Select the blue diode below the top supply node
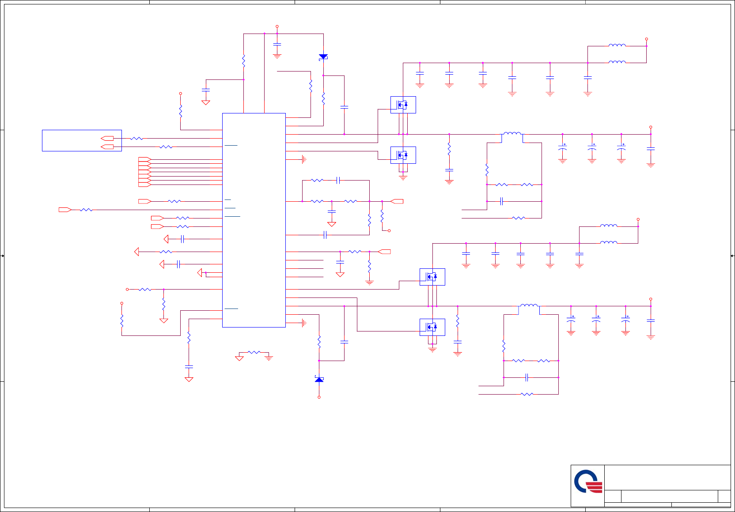735x512 pixels. (323, 57)
